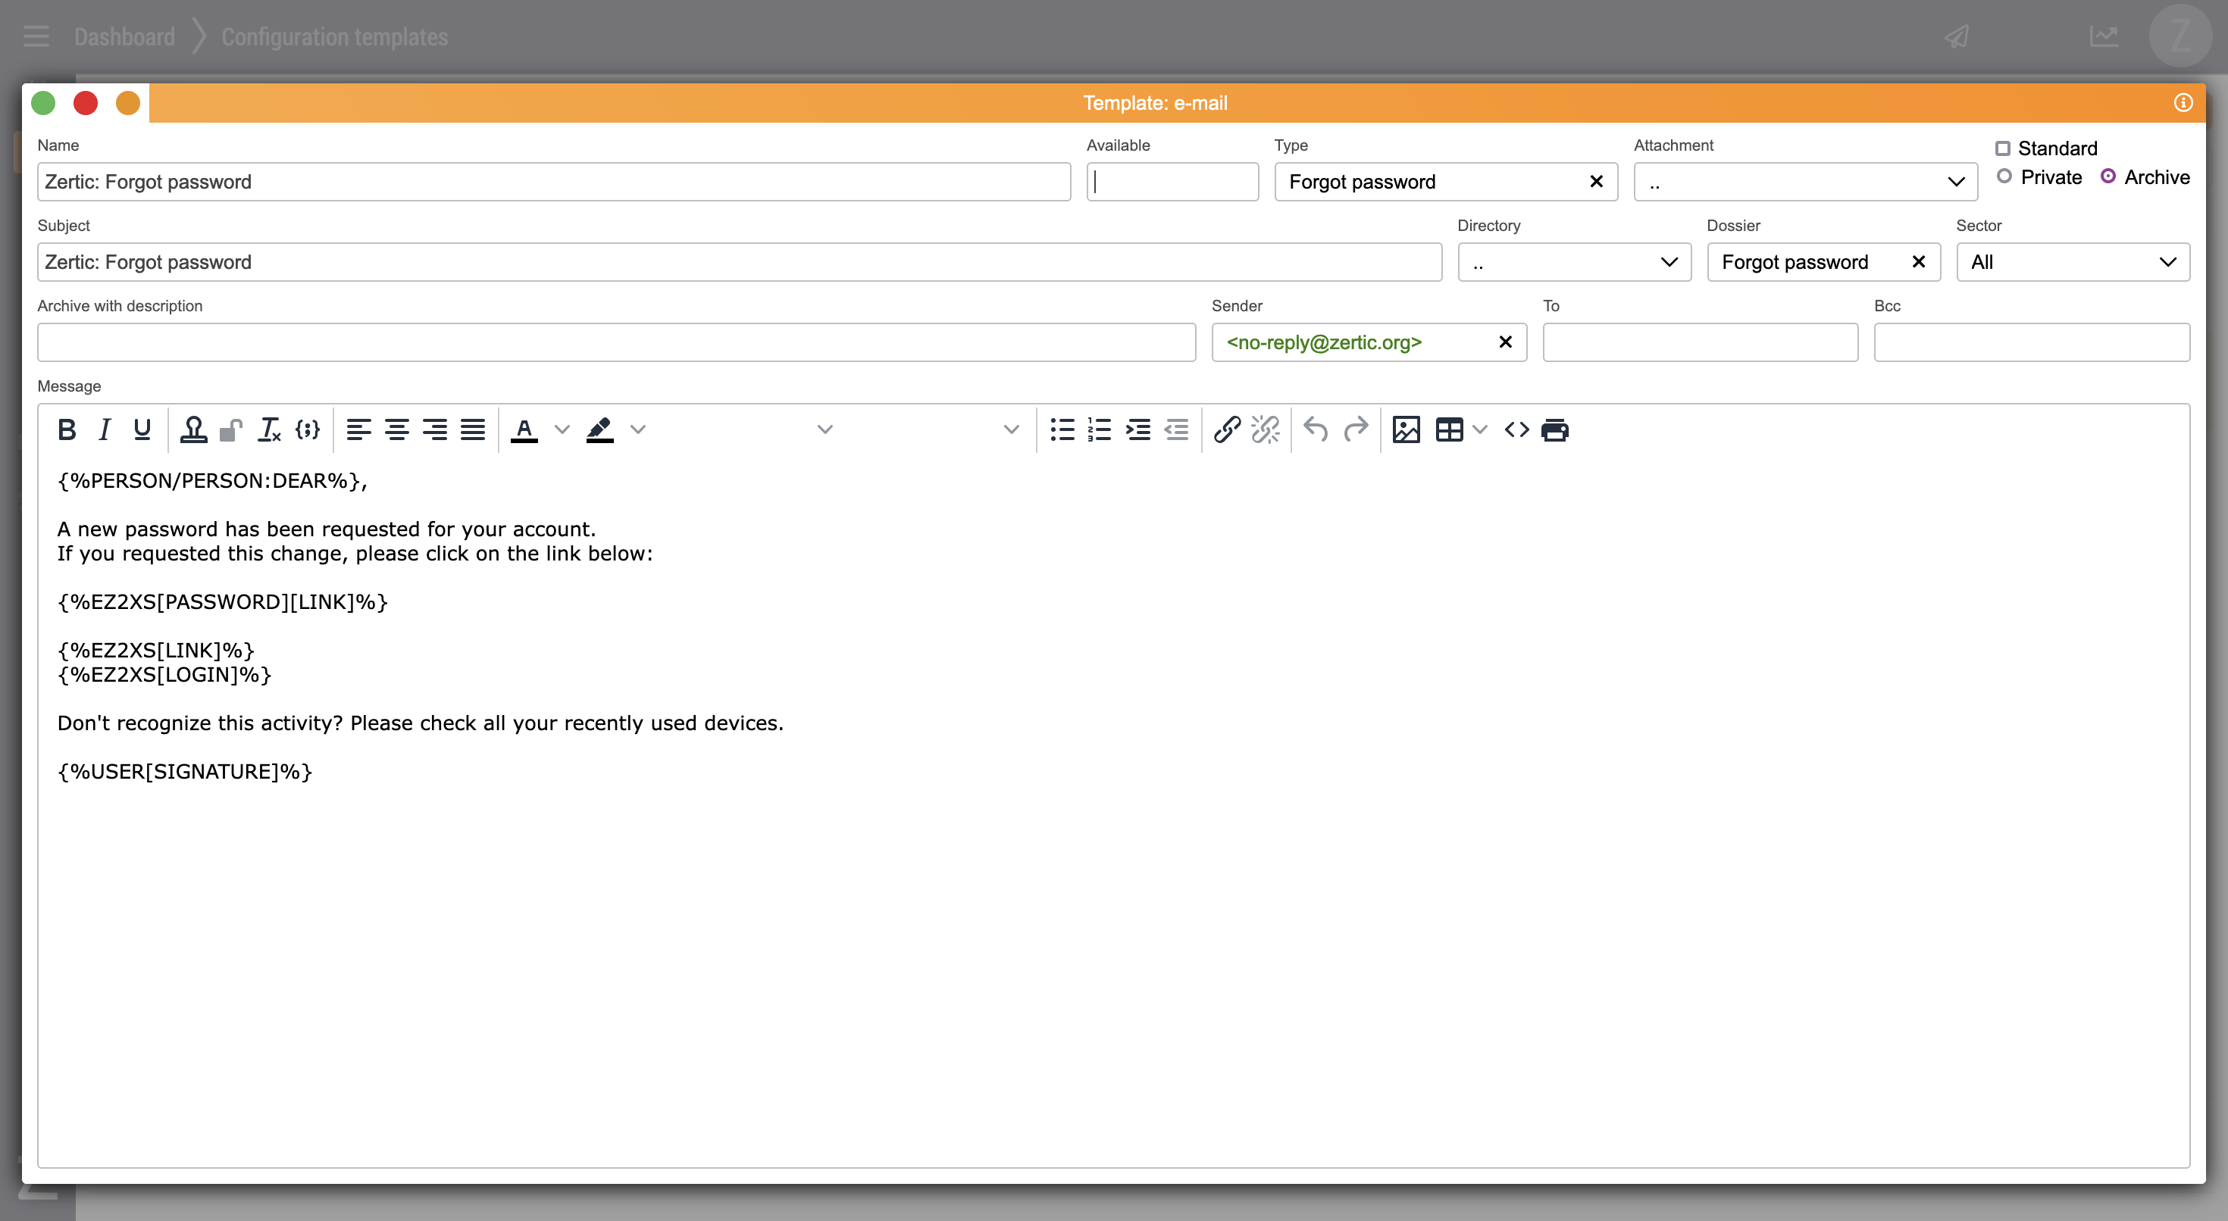Clear text formatting in editor
Image resolution: width=2228 pixels, height=1221 pixels.
click(x=269, y=429)
